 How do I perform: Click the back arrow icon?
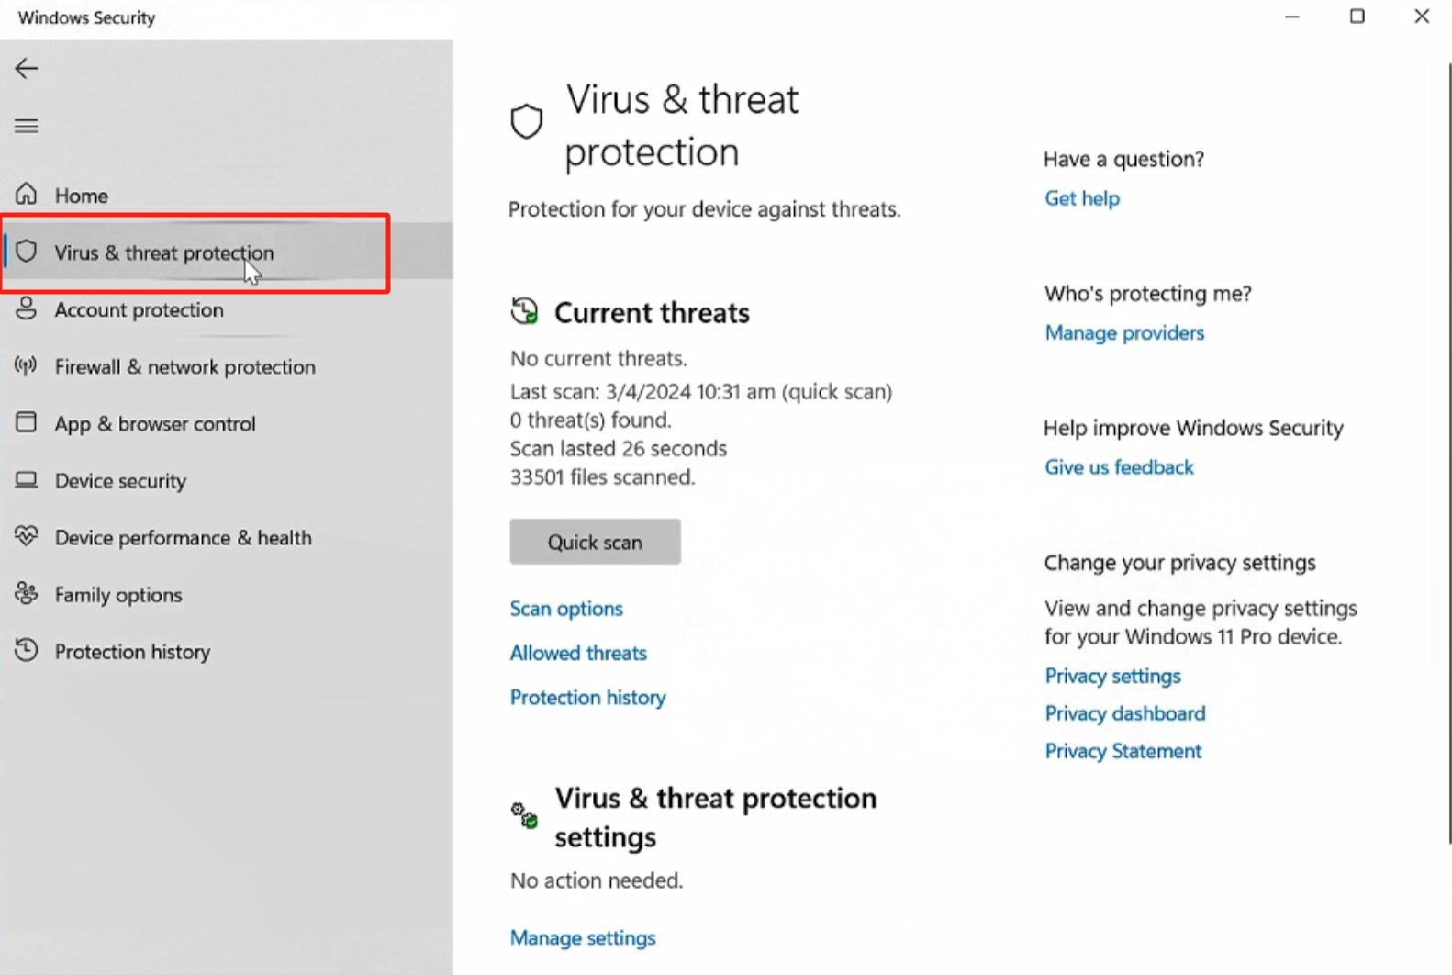(27, 68)
